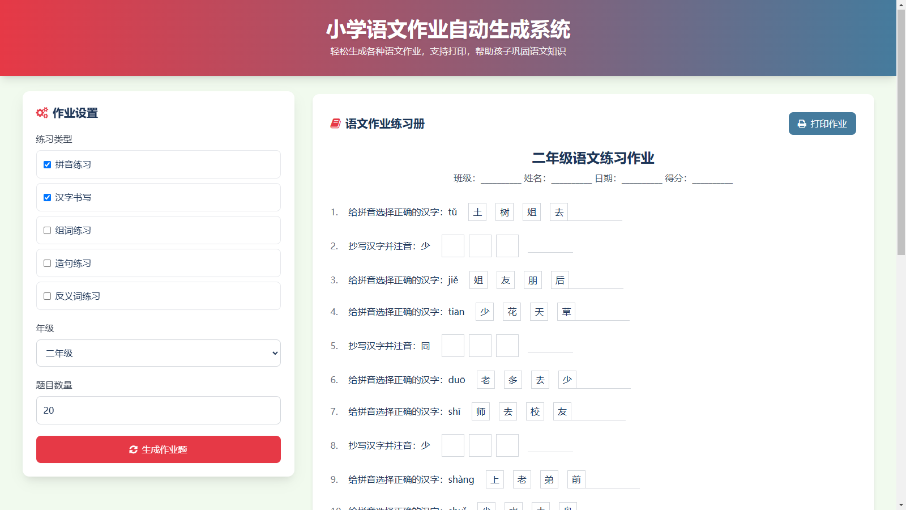The width and height of the screenshot is (906, 510).
Task: Tick the 反义词练习 checkbox
Action: (48, 296)
